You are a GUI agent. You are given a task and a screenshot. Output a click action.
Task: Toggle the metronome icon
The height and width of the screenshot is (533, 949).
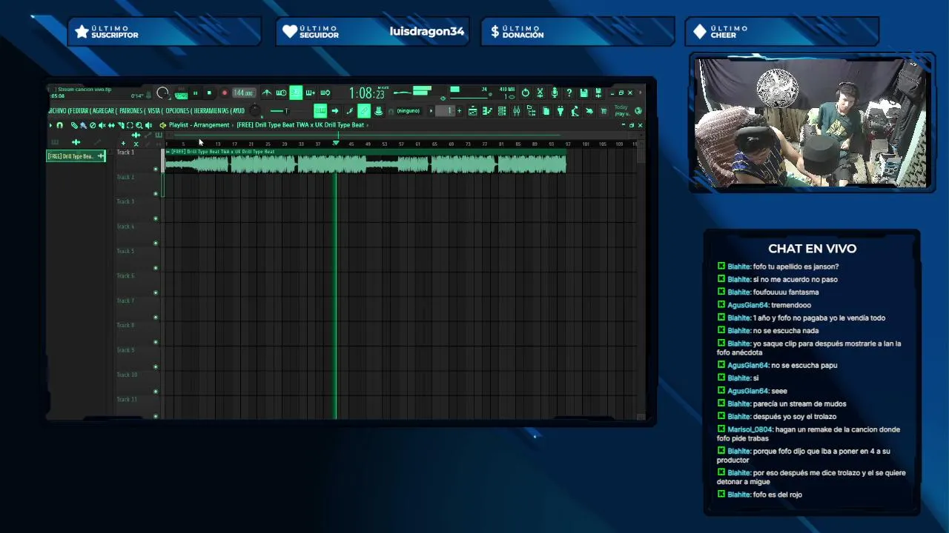[267, 93]
